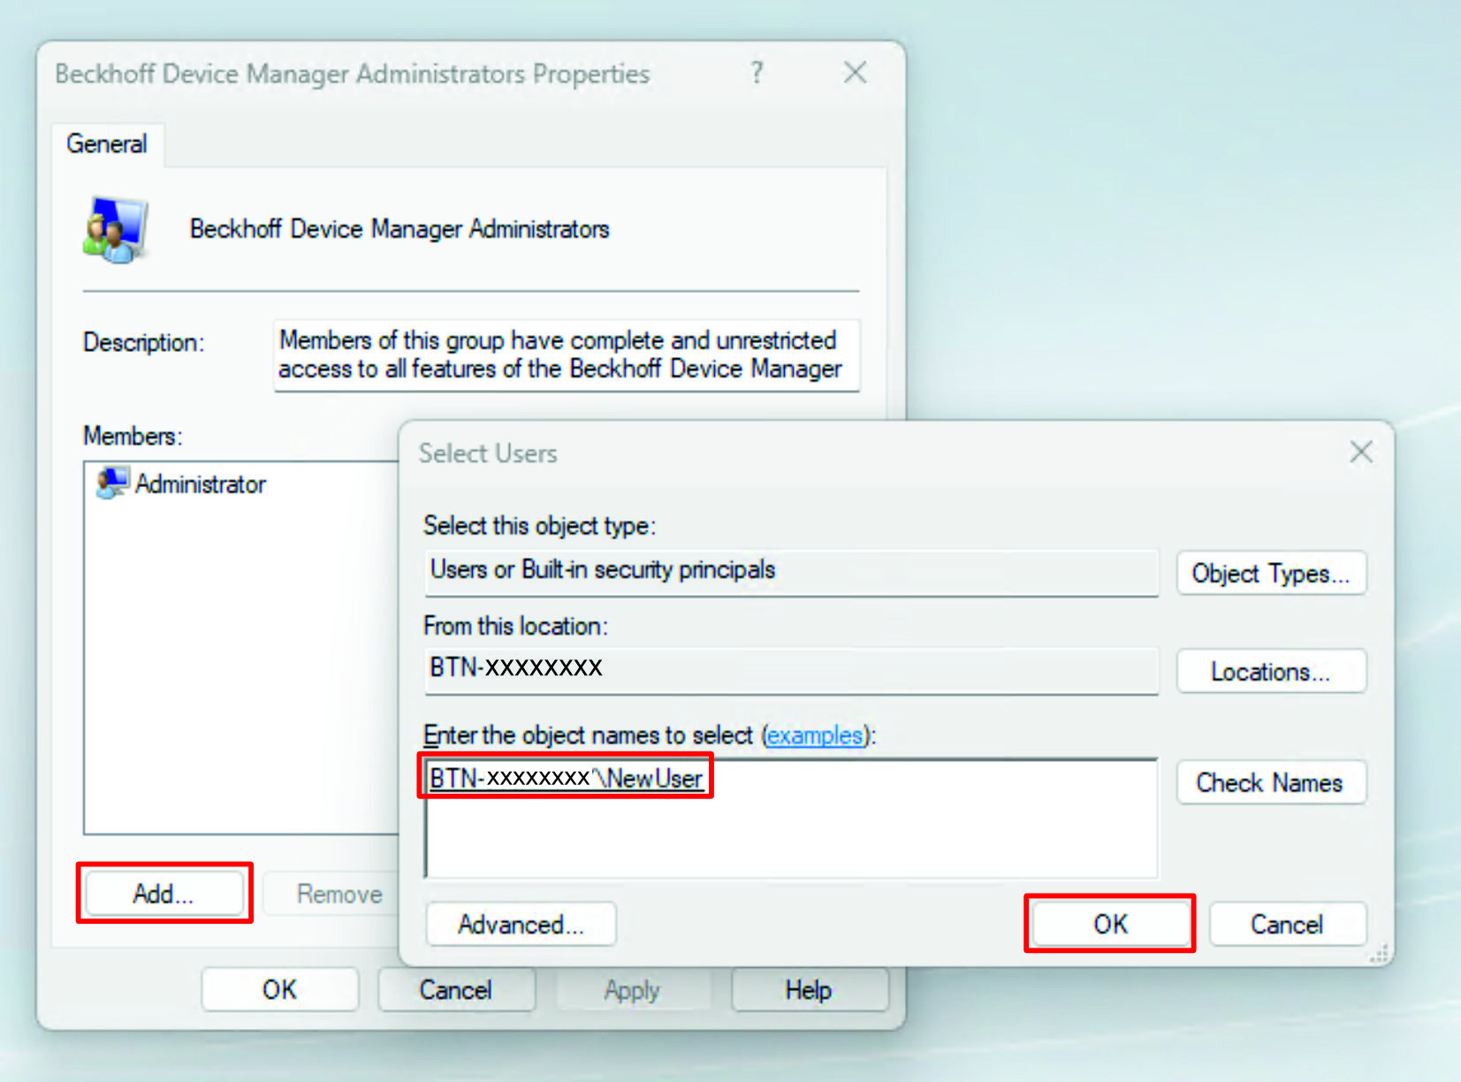Click the Select Users resize grip corner
The image size is (1461, 1082).
[1378, 953]
